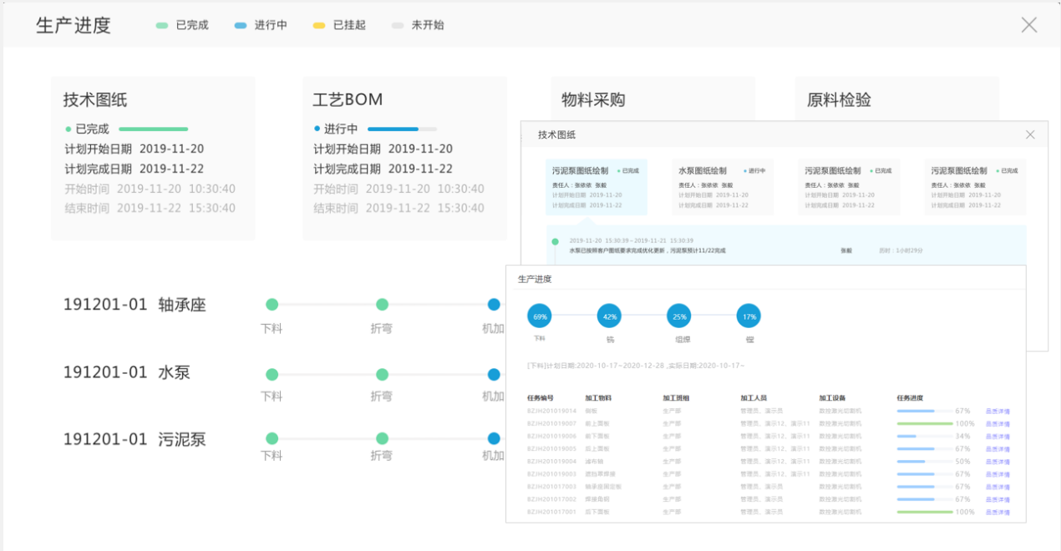Select the 折弯 node in 水泵 row

click(382, 375)
